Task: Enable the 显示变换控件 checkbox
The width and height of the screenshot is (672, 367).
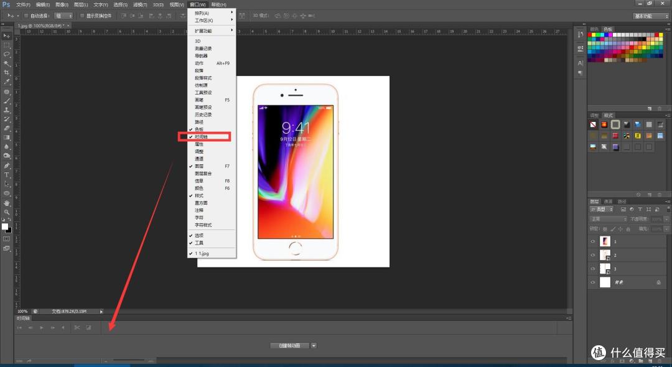Action: [82, 16]
